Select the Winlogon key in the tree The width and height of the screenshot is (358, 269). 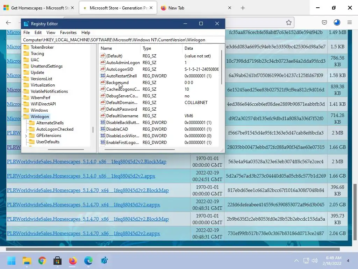pyautogui.click(x=40, y=117)
